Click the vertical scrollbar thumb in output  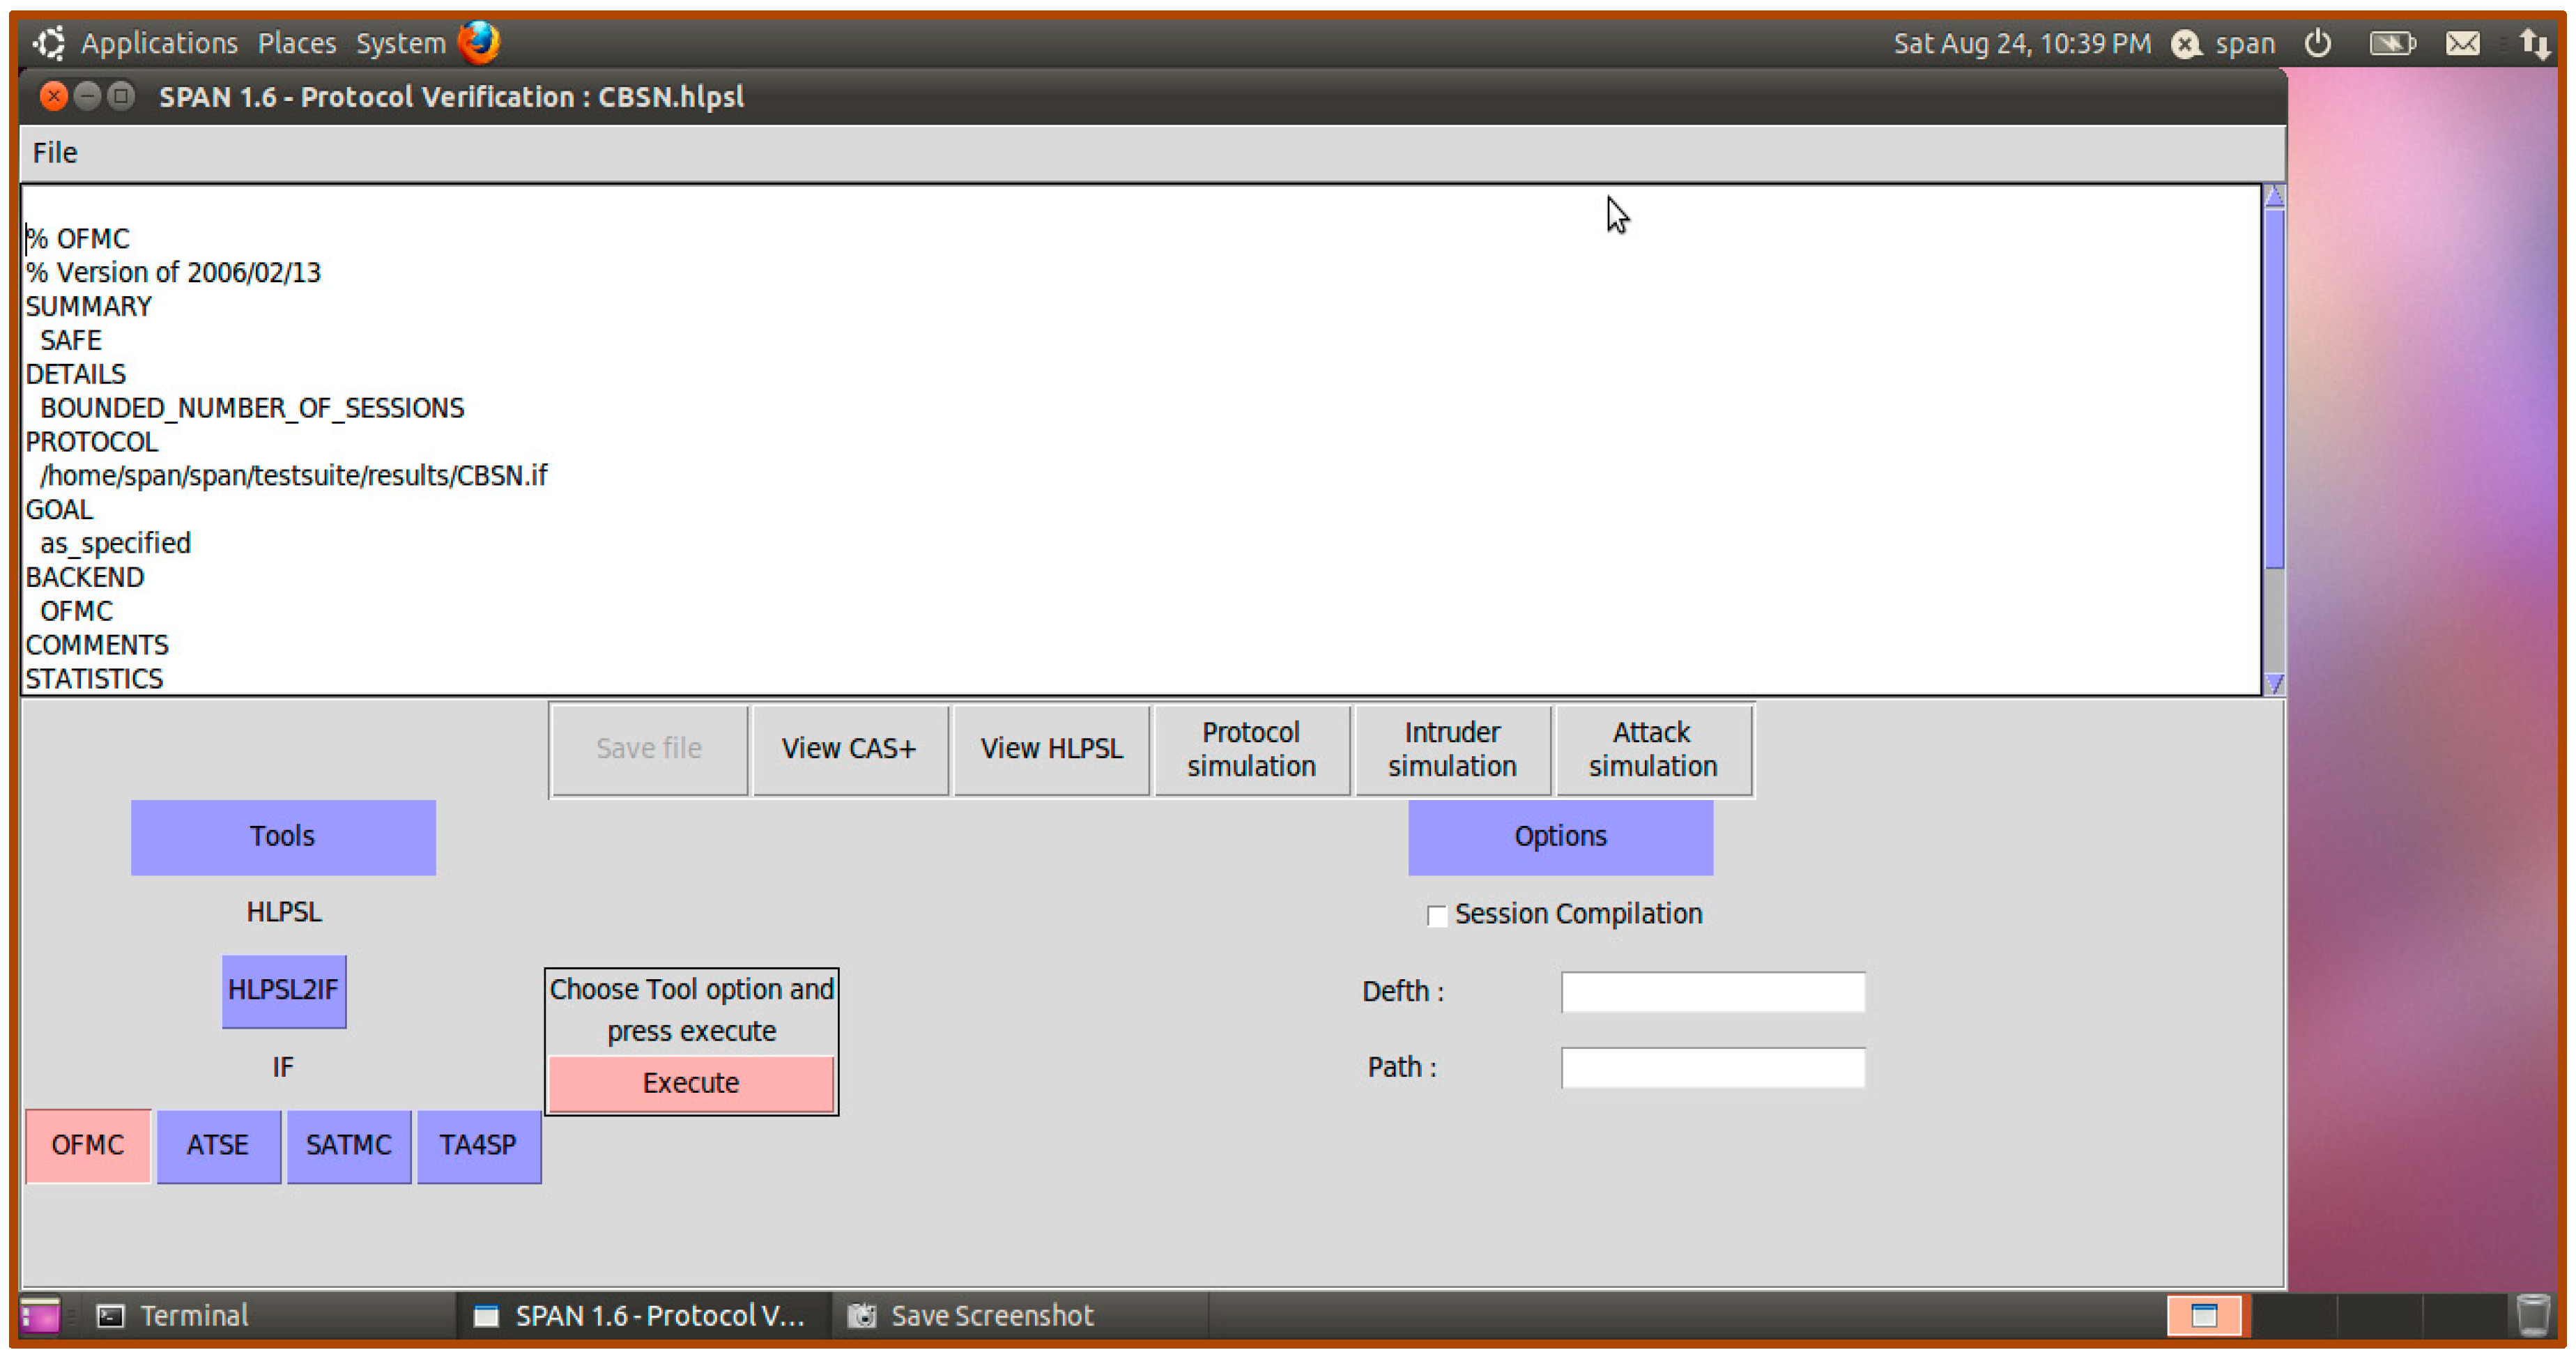tap(2273, 389)
